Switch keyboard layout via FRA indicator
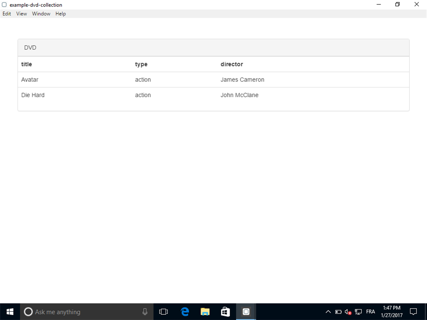 [x=370, y=311]
